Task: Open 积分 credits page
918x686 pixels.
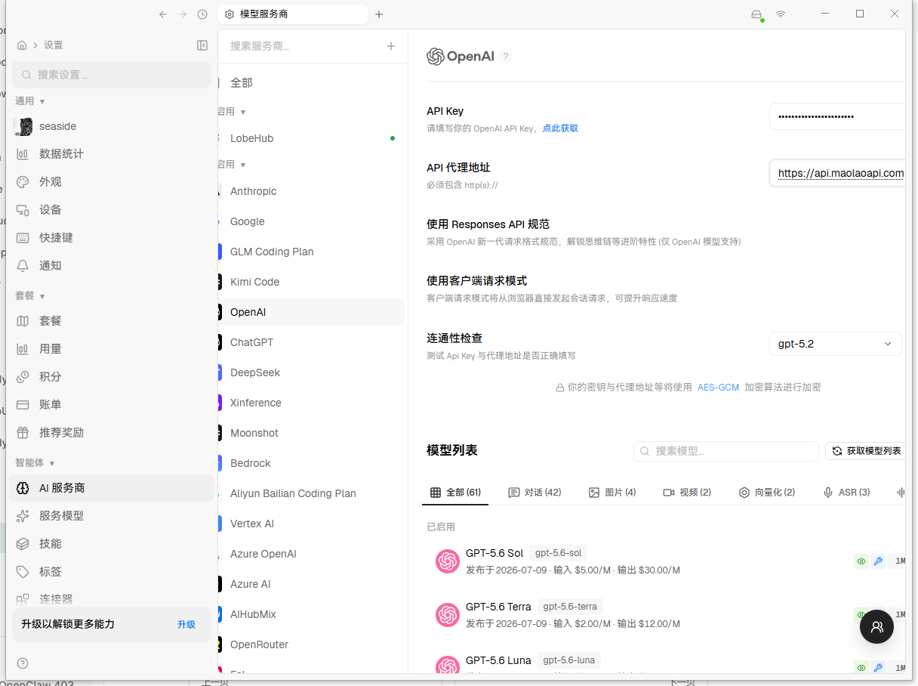Action: click(x=112, y=377)
